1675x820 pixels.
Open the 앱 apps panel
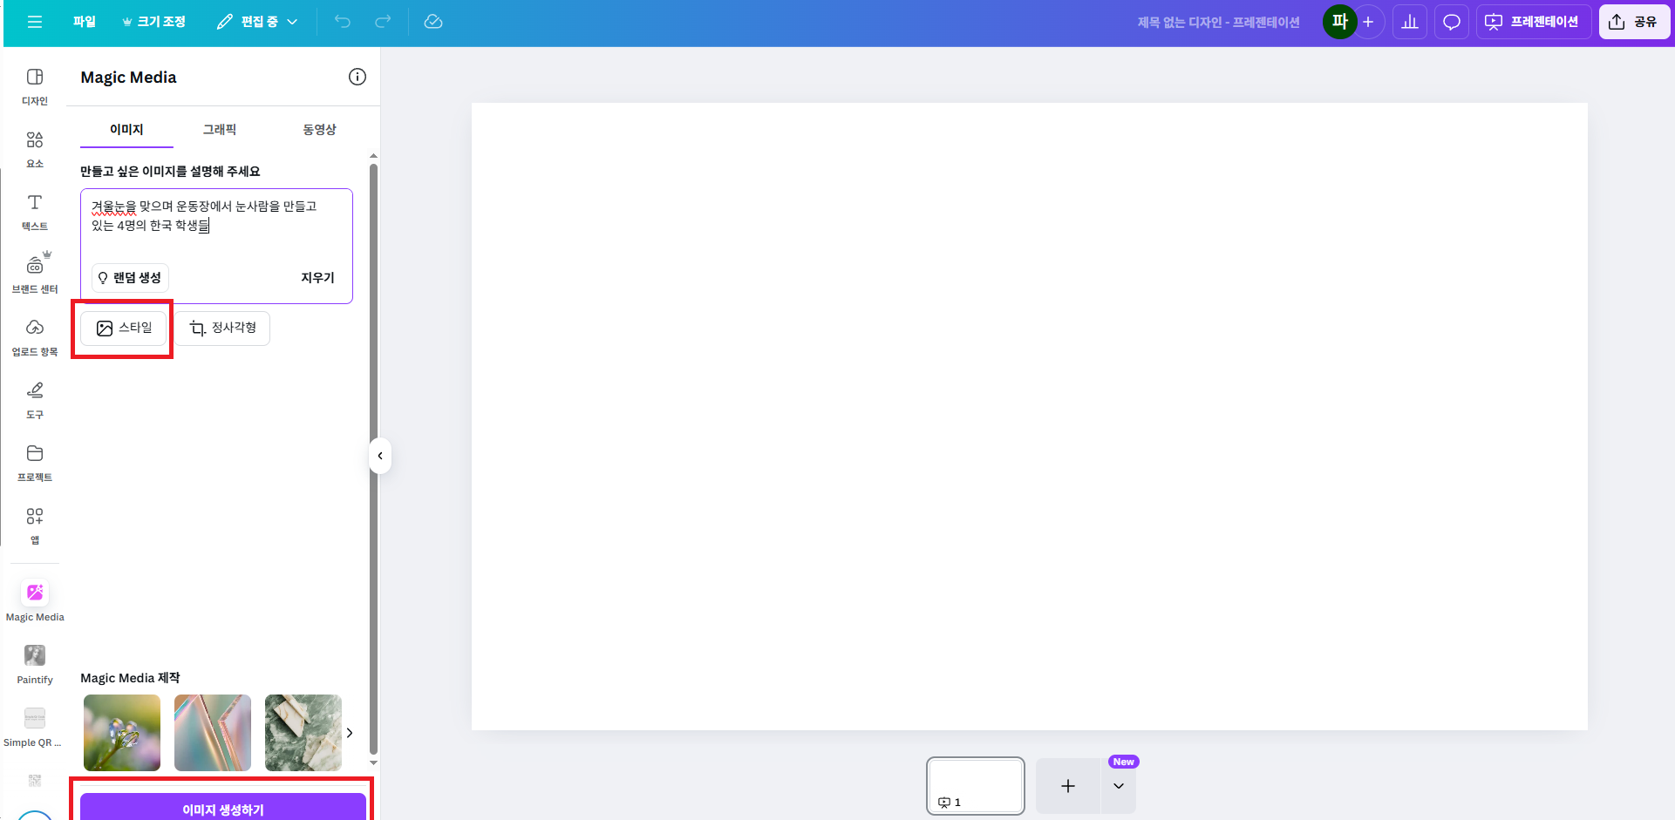[x=35, y=525]
